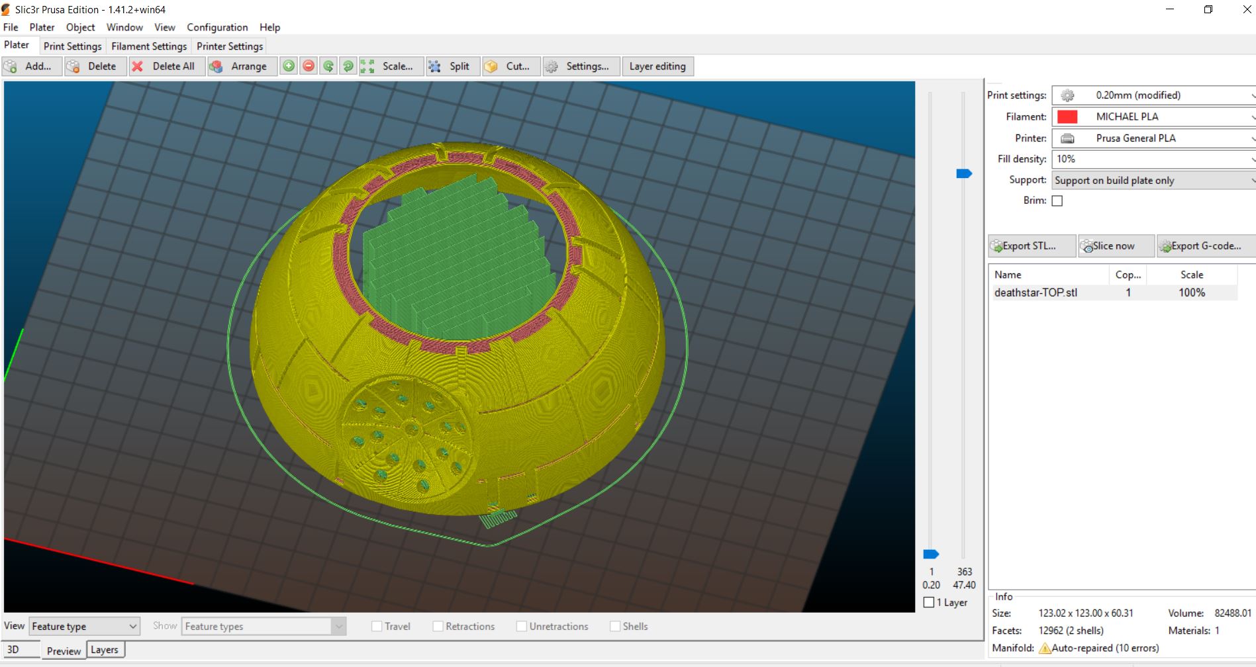Enable the Travel moves checkbox
The width and height of the screenshot is (1256, 667).
(377, 626)
